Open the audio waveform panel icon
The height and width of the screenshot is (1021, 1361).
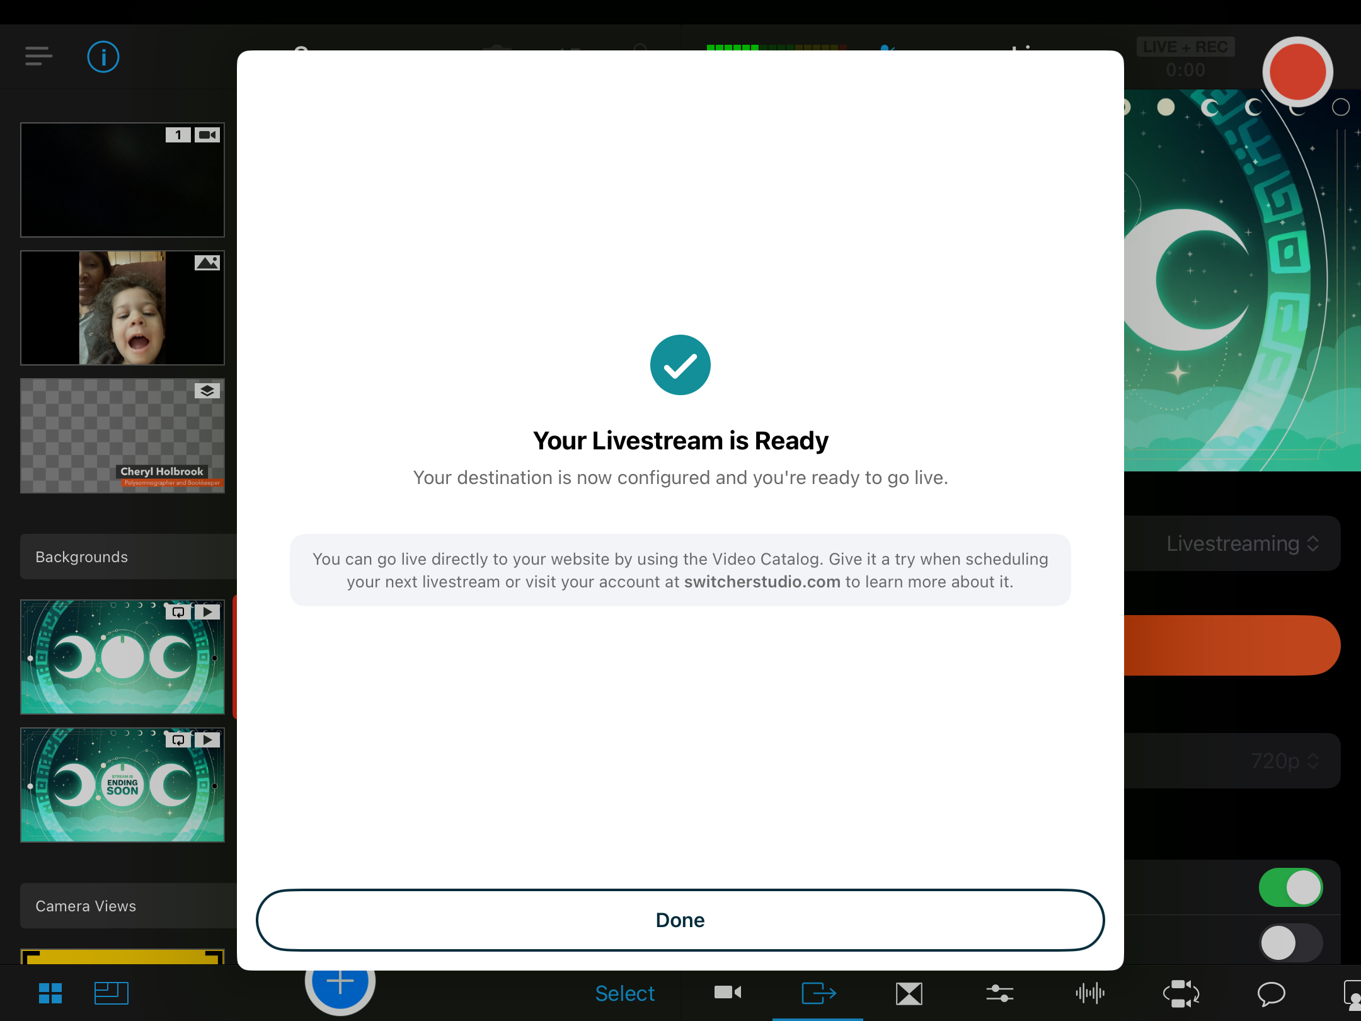(x=1090, y=993)
